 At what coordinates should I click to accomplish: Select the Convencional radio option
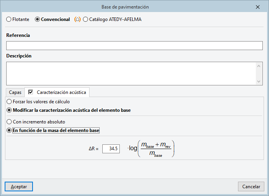[38, 19]
